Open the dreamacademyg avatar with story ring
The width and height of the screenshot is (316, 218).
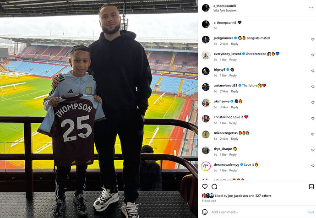click(206, 166)
